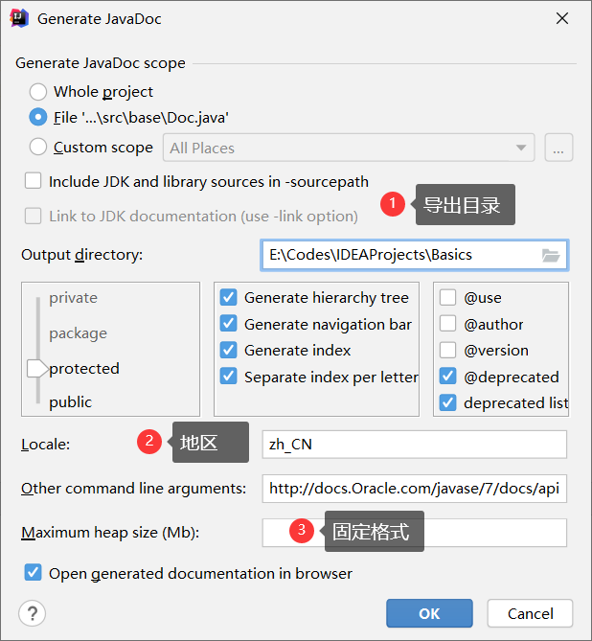The height and width of the screenshot is (641, 592).
Task: Click the ellipsis button next to All Places
Action: pyautogui.click(x=558, y=148)
